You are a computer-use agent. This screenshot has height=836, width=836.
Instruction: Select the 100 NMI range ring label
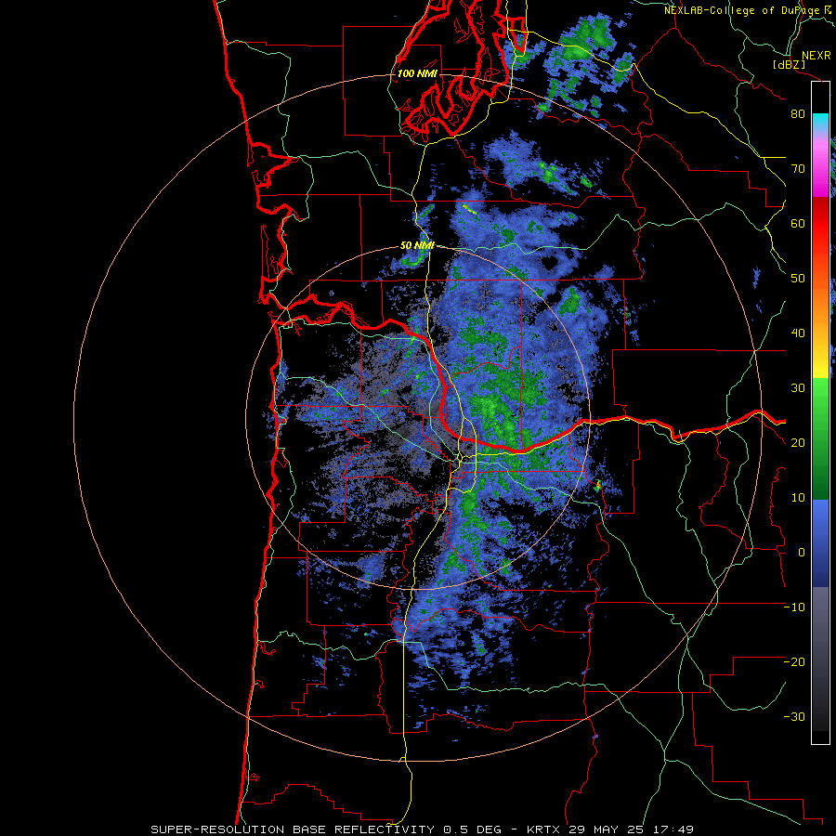417,73
